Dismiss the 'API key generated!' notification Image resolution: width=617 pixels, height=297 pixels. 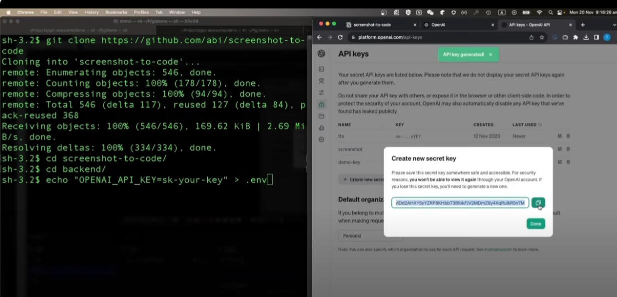point(490,54)
